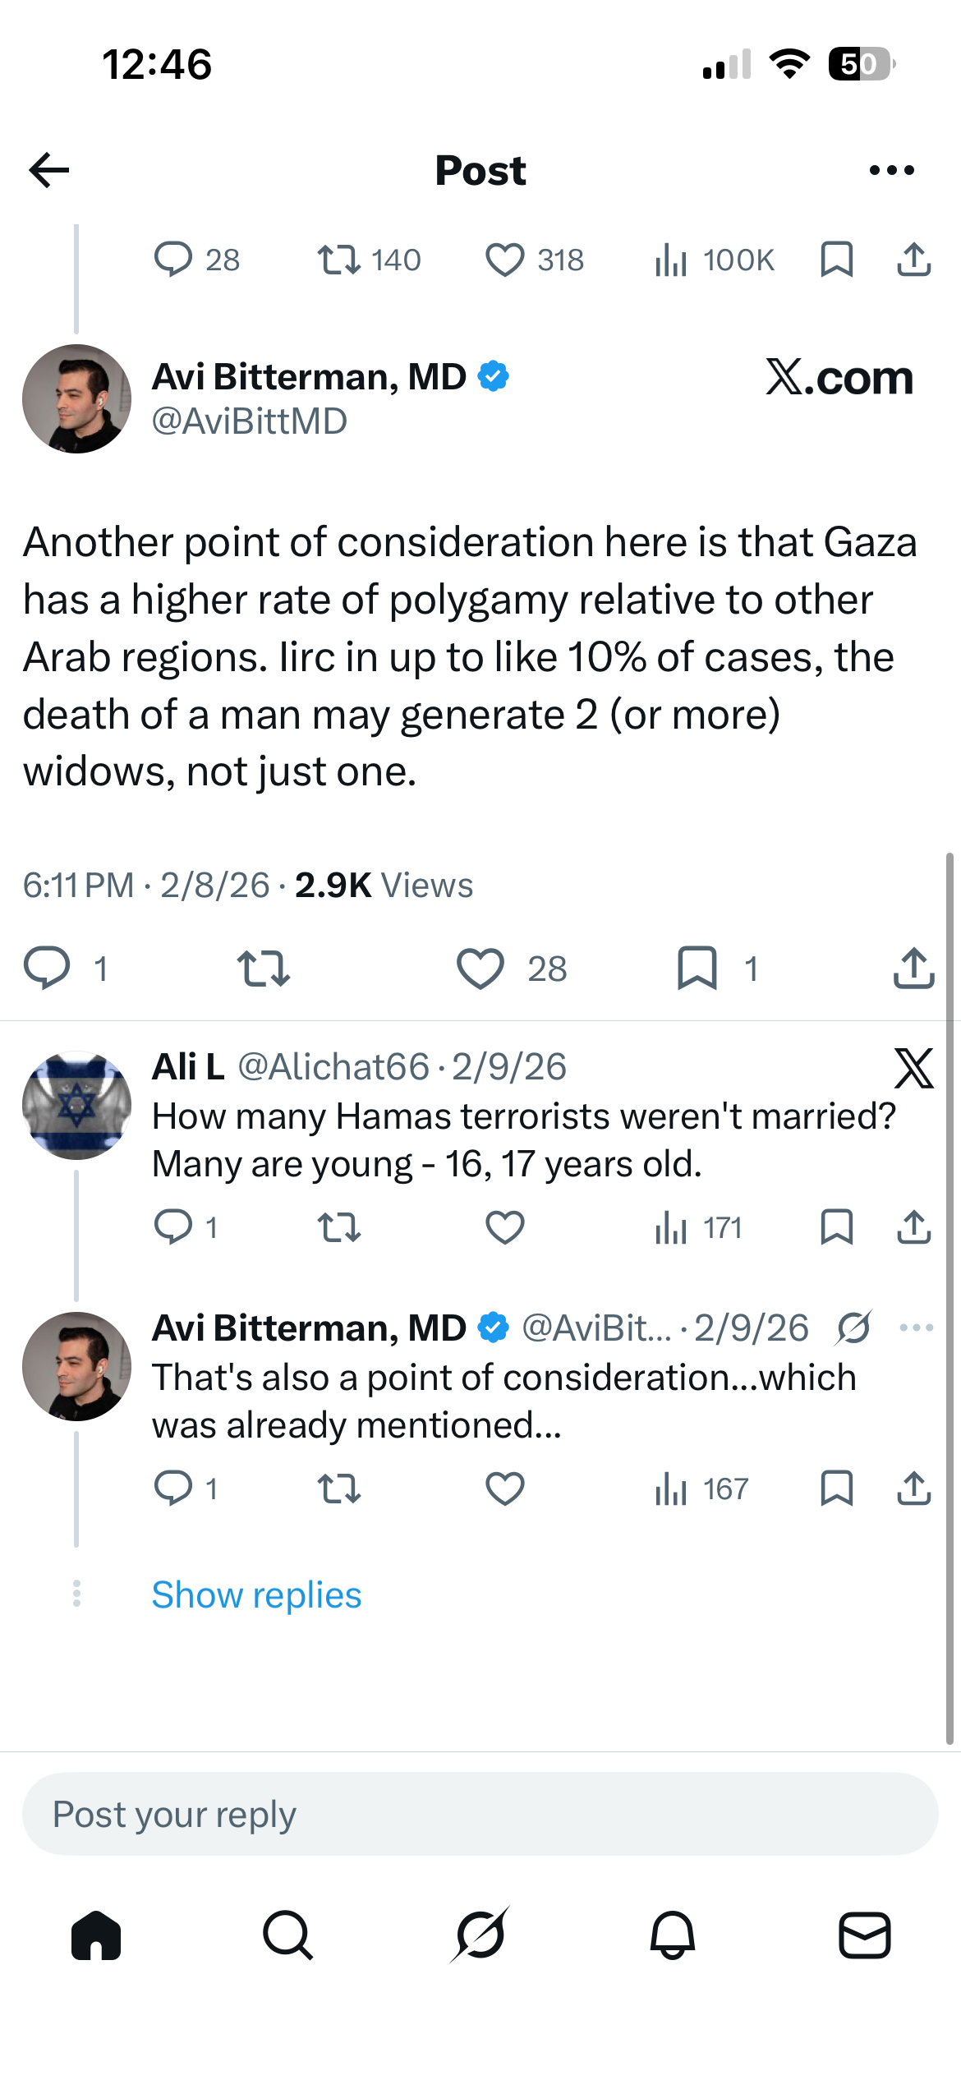Screen dimensions: 961x2080
Task: Like the main post with 28 likes
Action: 480,969
